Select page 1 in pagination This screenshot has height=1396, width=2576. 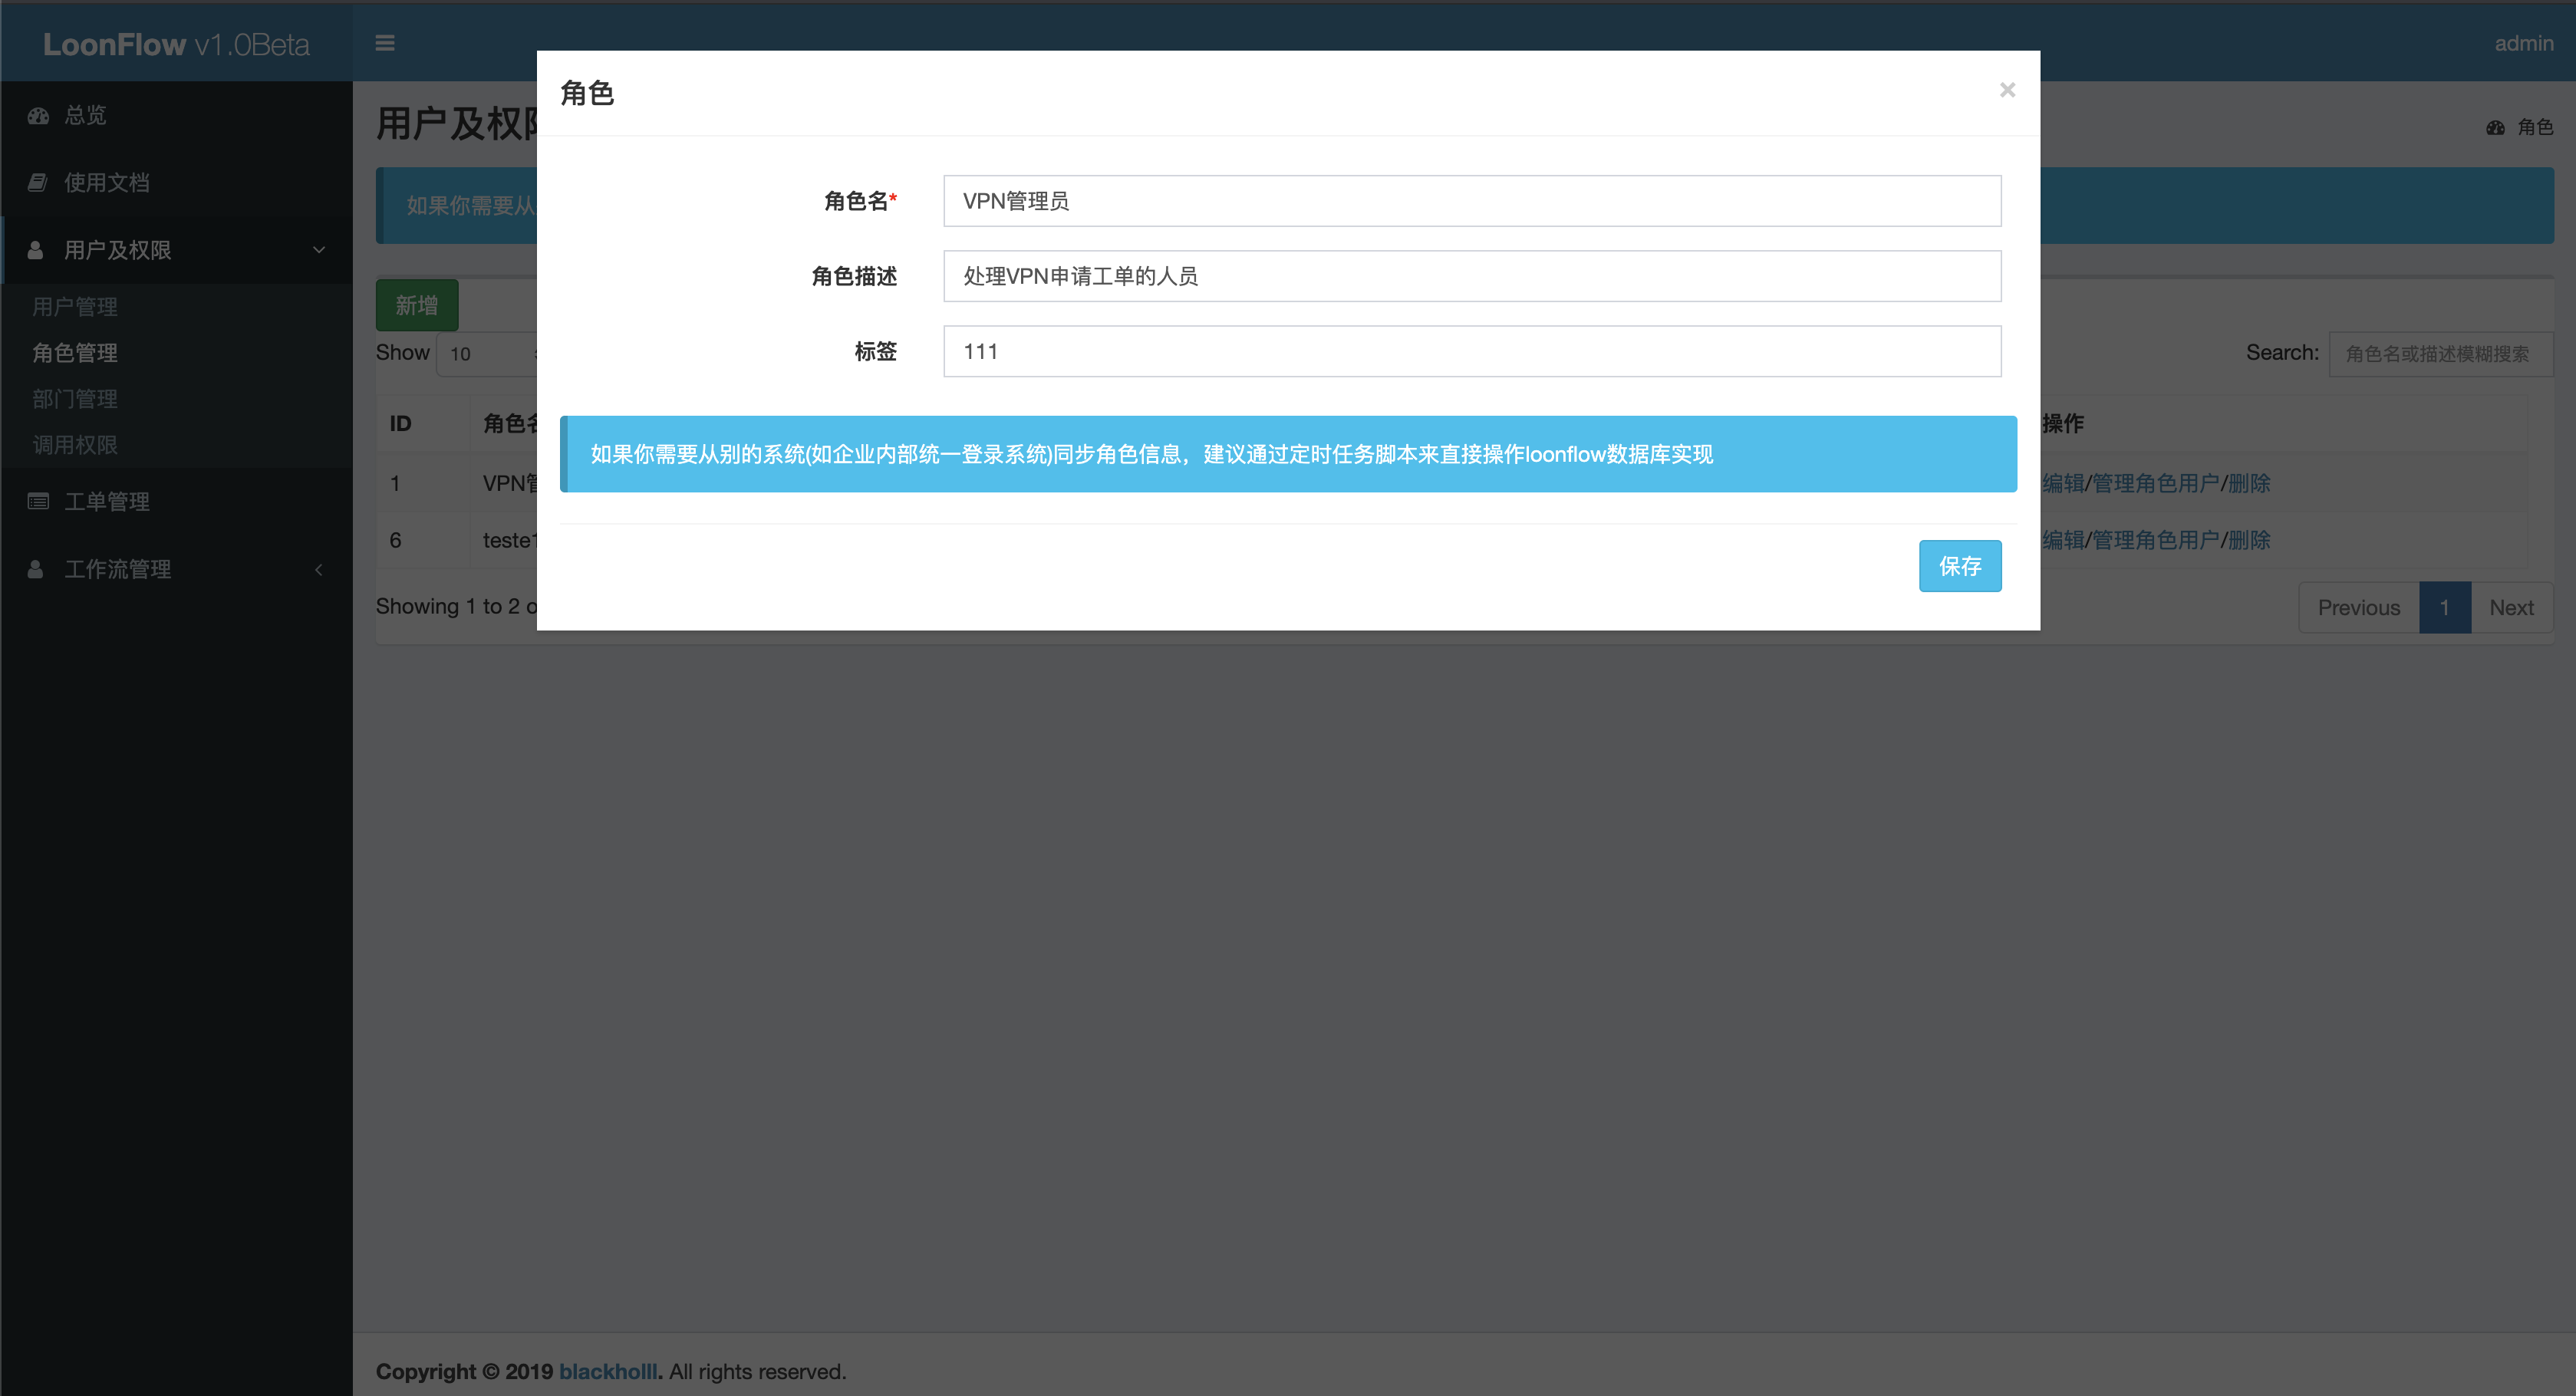pyautogui.click(x=2445, y=608)
